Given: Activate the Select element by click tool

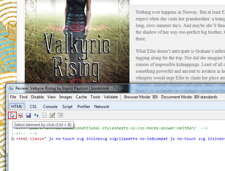Looking at the screenshot, I should pyautogui.click(x=12, y=115).
